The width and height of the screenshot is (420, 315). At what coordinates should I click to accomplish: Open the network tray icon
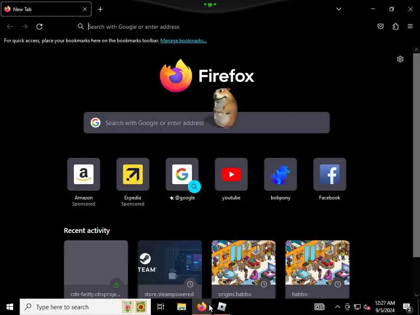(x=357, y=307)
